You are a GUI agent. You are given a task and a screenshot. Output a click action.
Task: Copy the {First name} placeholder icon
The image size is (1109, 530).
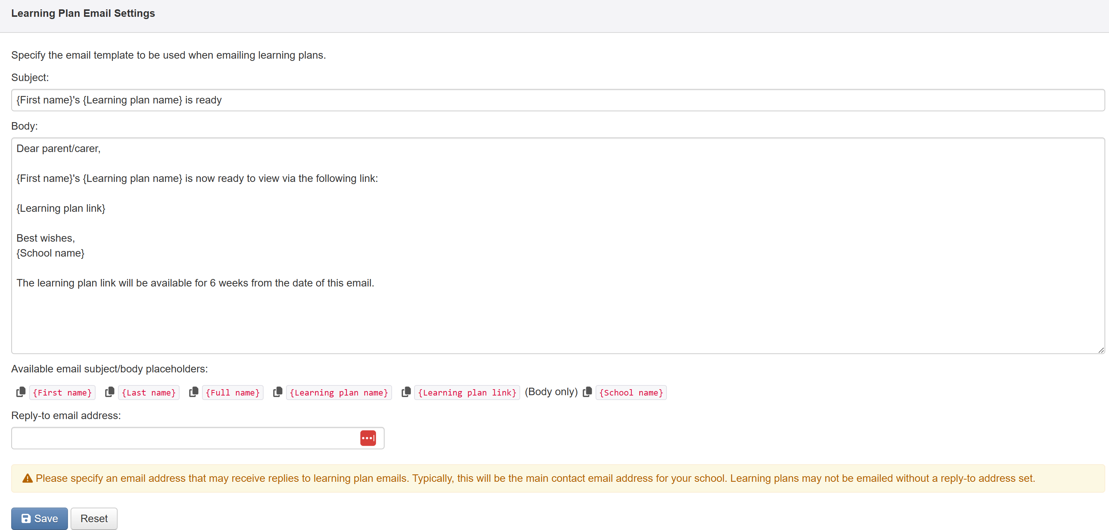click(21, 392)
